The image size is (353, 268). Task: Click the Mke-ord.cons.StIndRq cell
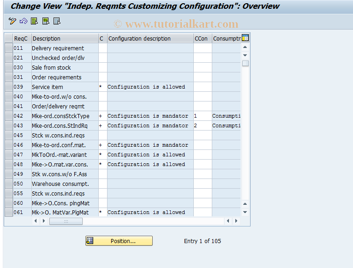click(x=65, y=125)
